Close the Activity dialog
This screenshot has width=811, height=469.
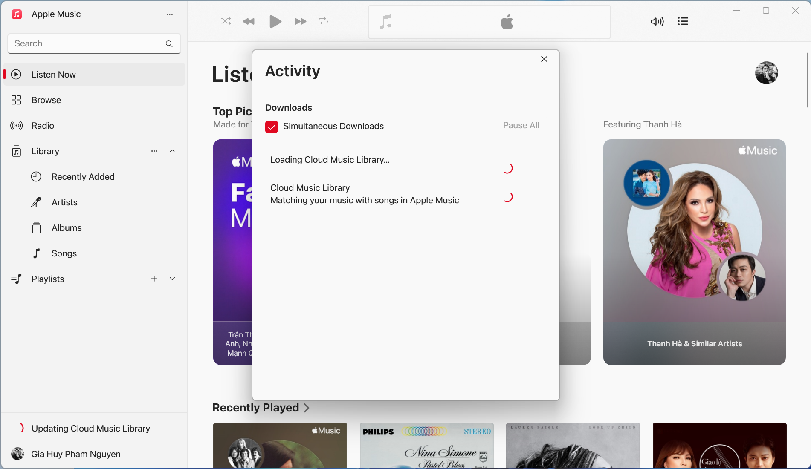click(544, 59)
